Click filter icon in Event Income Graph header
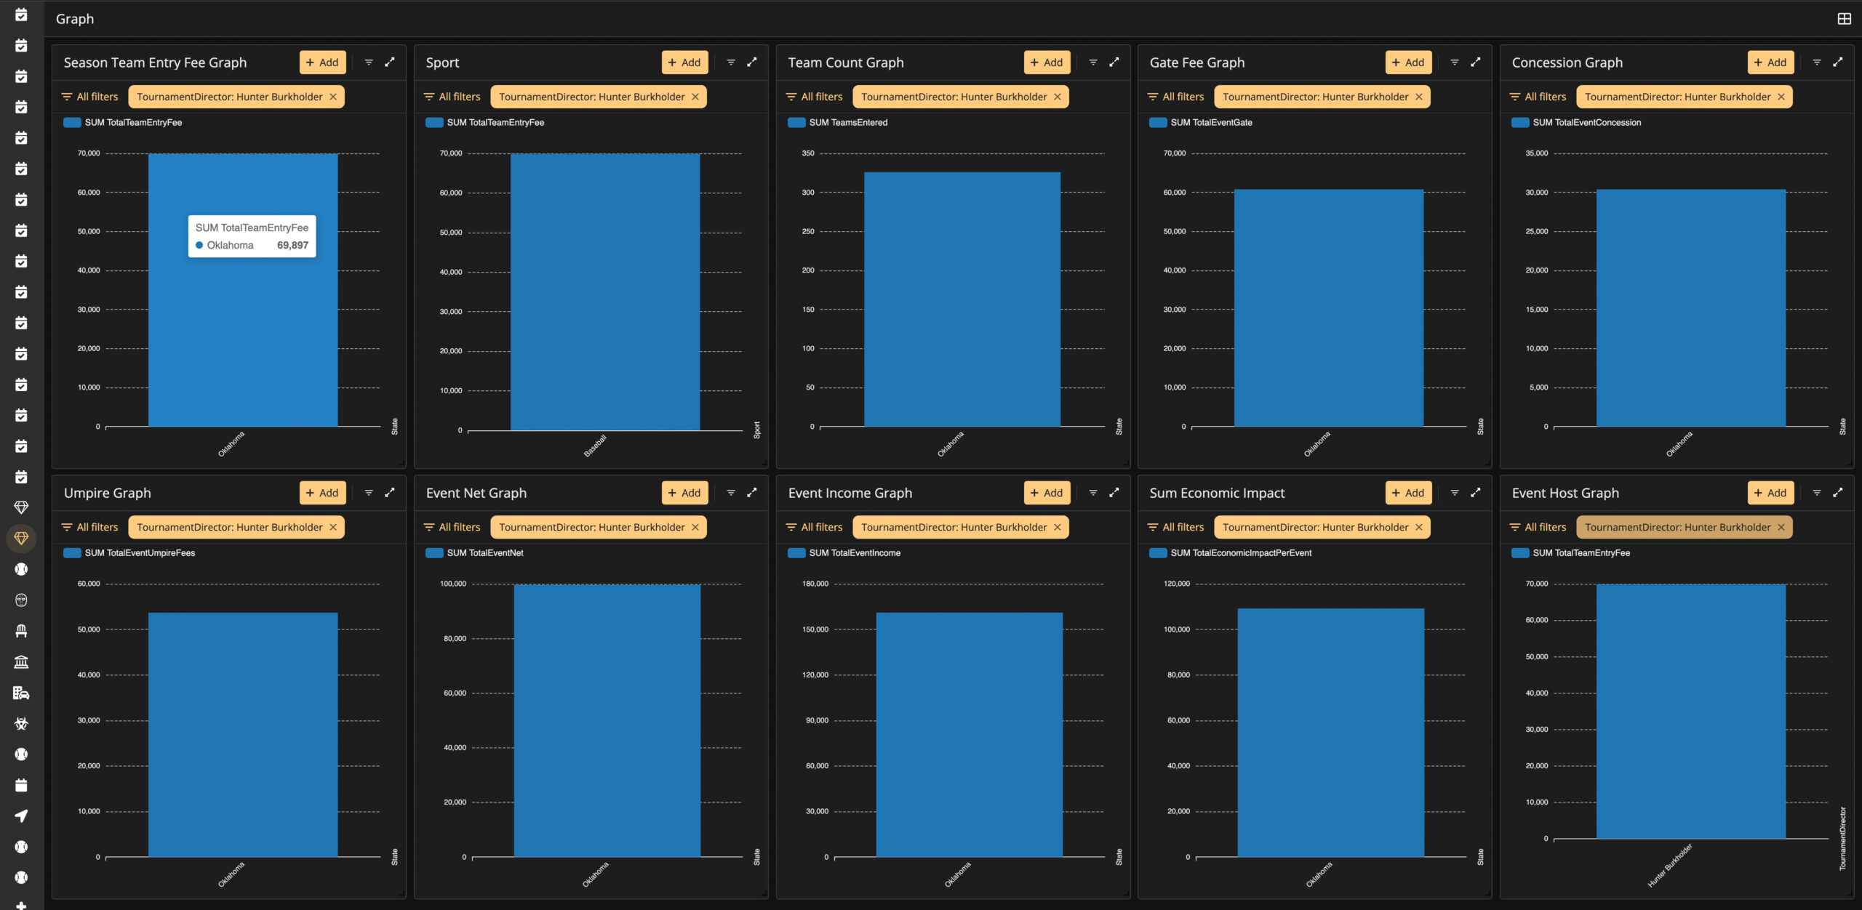Viewport: 1862px width, 910px height. click(1093, 493)
